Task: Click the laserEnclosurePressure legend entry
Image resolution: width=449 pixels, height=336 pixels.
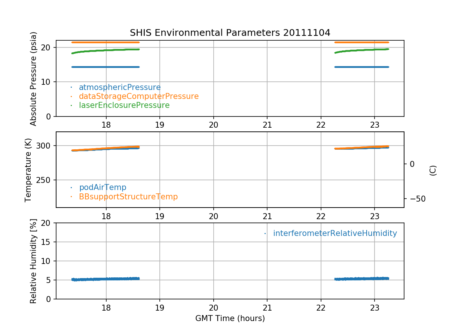Action: pyautogui.click(x=124, y=105)
